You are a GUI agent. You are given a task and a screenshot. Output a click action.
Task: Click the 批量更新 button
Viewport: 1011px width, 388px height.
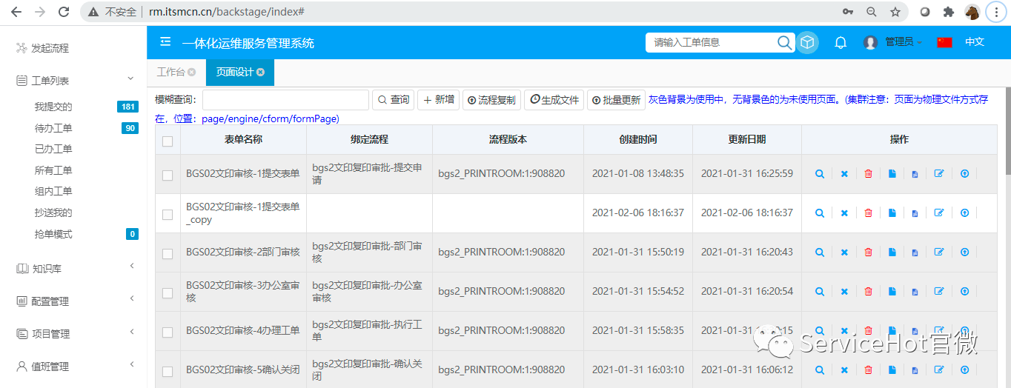click(616, 100)
